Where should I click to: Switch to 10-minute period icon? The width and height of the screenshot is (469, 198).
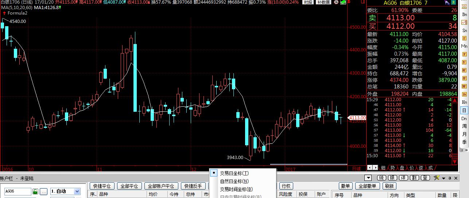tap(464, 70)
